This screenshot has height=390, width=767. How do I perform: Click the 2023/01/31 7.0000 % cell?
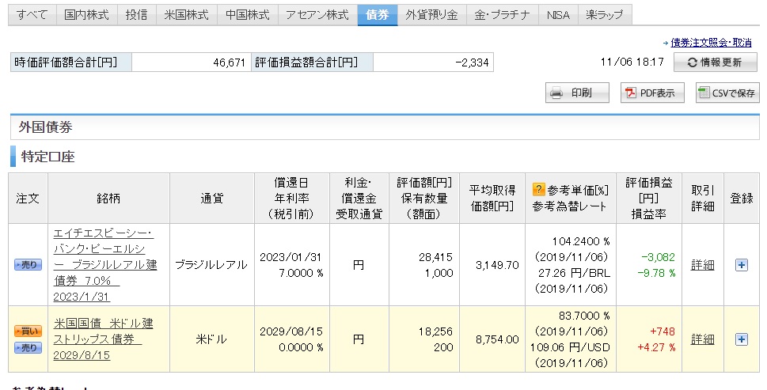click(x=291, y=265)
